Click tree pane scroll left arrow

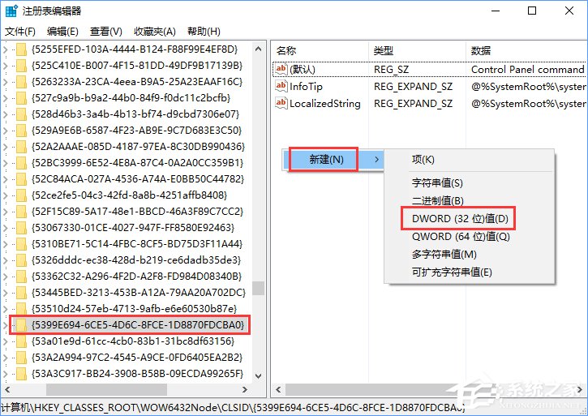click(7, 390)
